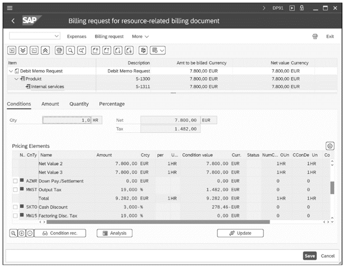Click S-1311 description cell

point(143,87)
